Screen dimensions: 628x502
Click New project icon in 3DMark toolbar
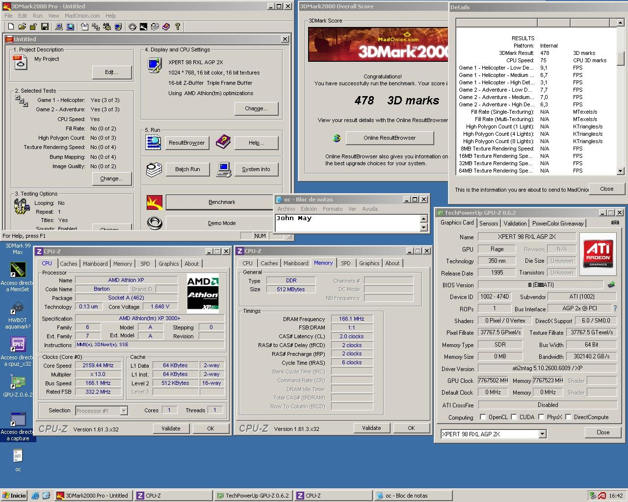11,26
